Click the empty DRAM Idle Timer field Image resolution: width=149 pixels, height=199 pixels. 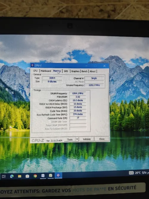(78, 121)
